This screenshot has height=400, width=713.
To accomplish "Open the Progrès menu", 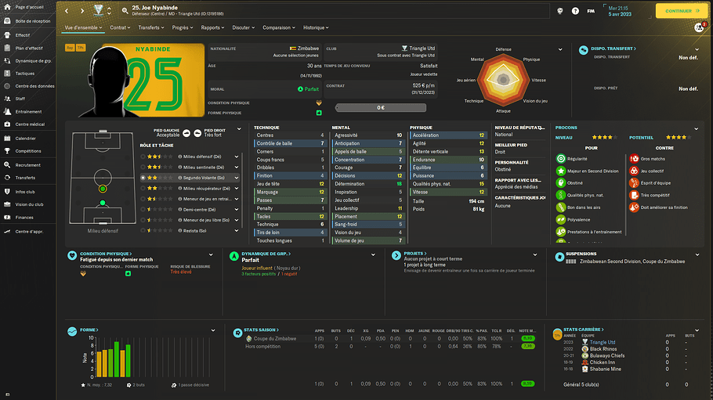I will pos(183,27).
